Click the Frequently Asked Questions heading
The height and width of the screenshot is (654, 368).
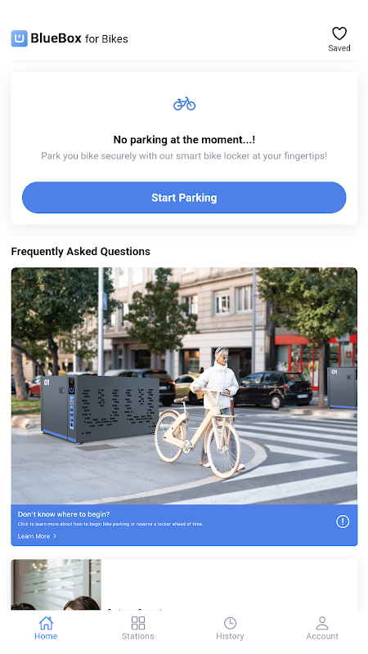point(80,252)
